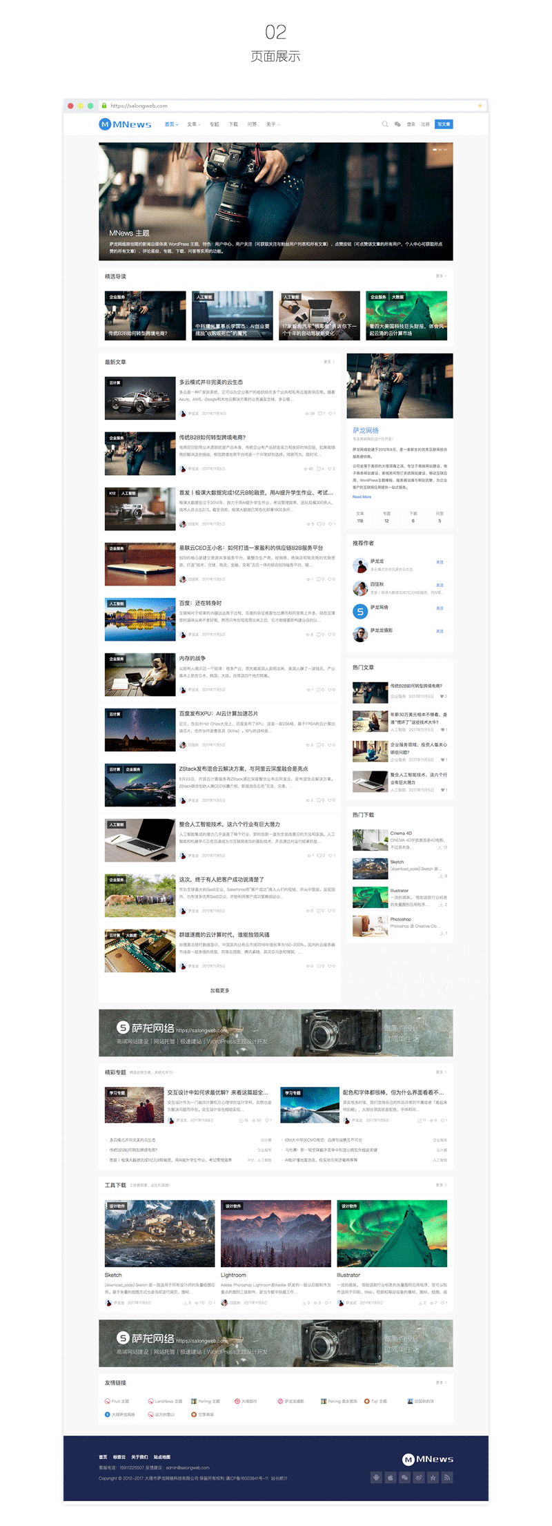Screen dimensions: 552x1526
Task: Click the MNews logo in header
Action: [x=126, y=124]
